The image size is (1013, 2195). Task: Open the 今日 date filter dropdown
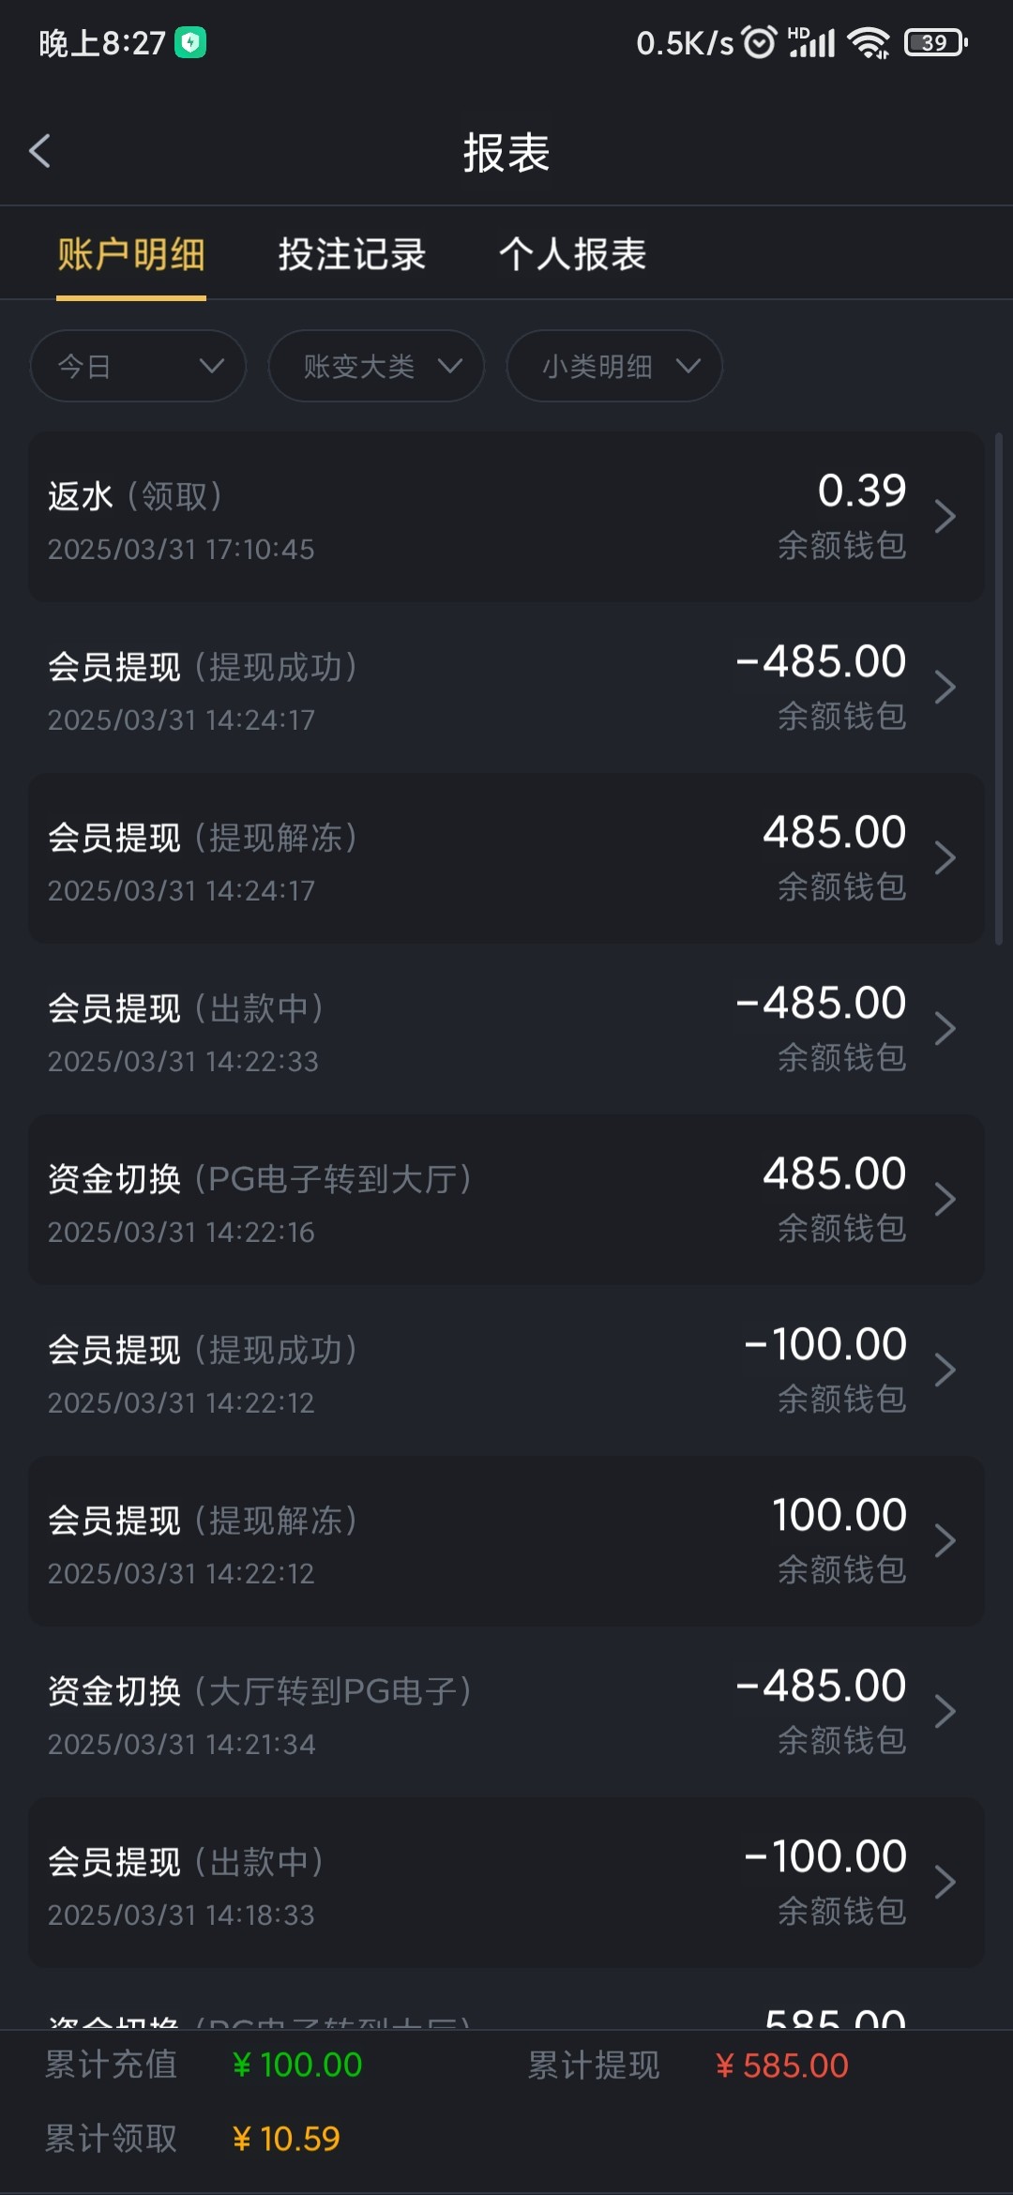point(138,366)
